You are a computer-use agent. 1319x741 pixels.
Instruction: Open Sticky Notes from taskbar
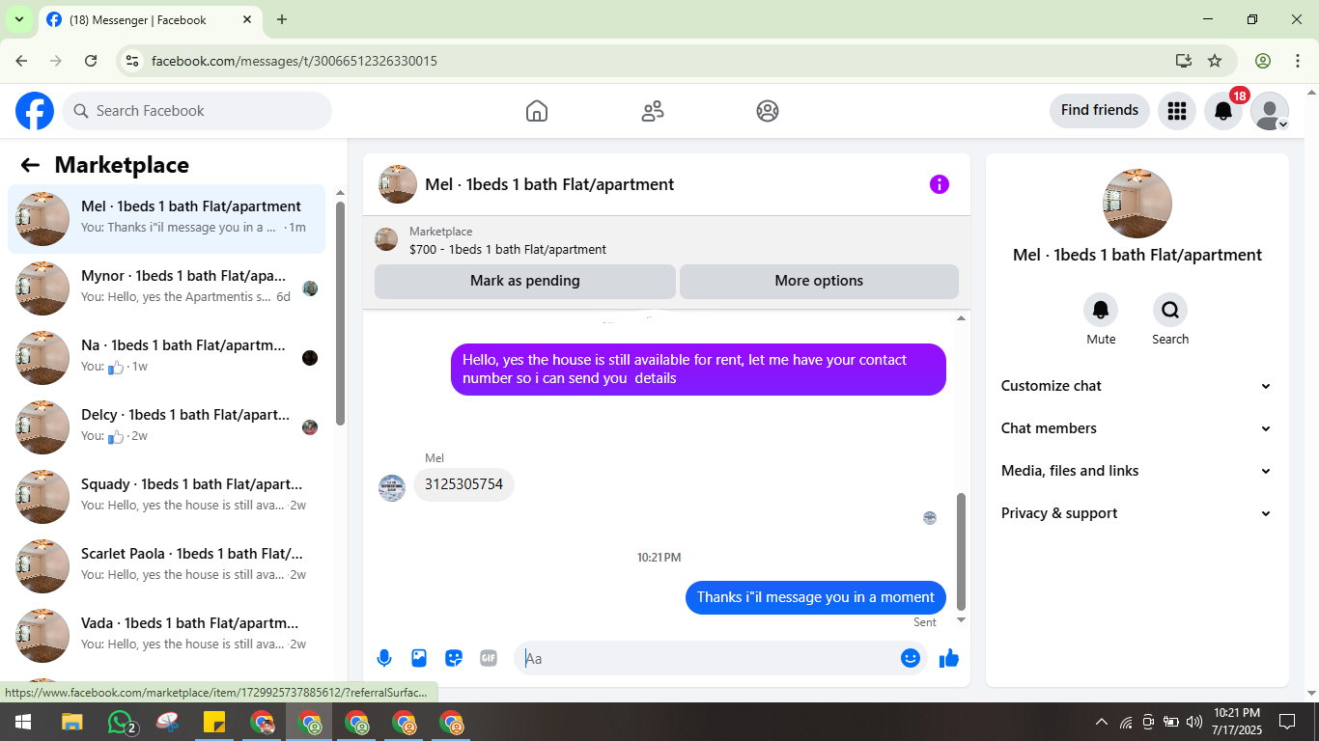(x=214, y=722)
